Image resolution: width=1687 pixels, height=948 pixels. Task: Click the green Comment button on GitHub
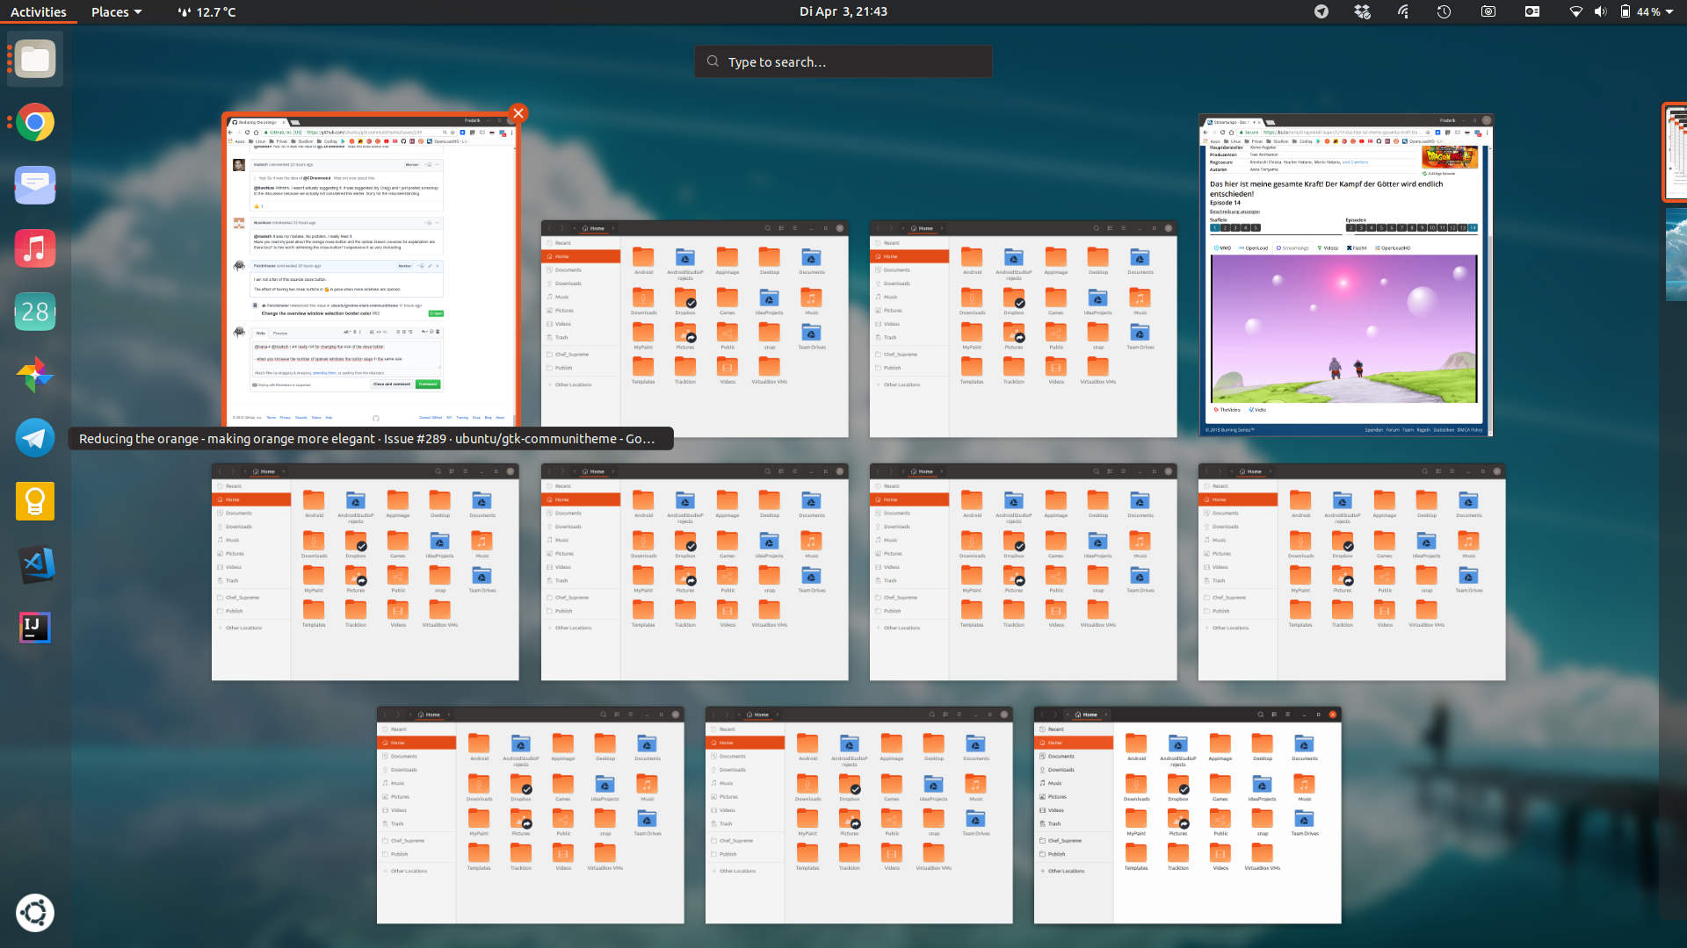(x=428, y=384)
